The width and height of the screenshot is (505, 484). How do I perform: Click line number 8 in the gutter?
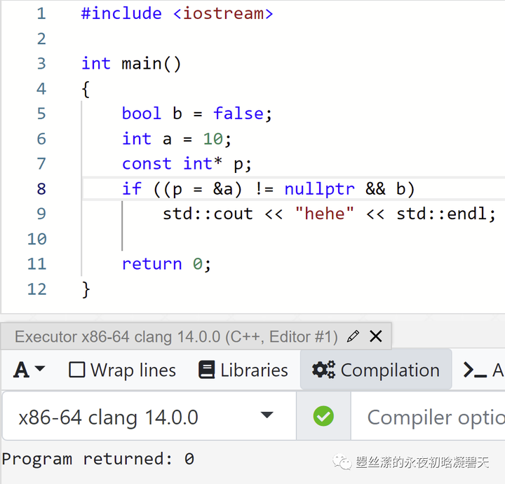coord(40,188)
